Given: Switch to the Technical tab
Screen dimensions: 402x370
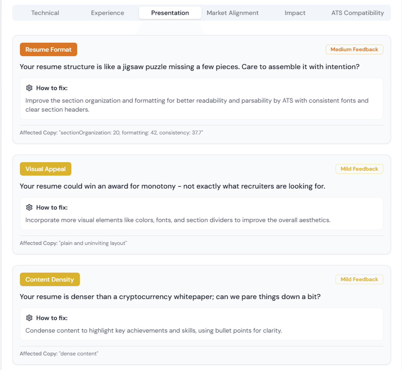Looking at the screenshot, I should pyautogui.click(x=45, y=13).
